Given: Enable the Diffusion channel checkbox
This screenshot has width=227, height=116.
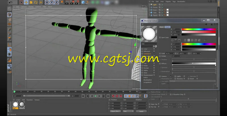Looking at the screenshot, I should pyautogui.click(x=154, y=51).
